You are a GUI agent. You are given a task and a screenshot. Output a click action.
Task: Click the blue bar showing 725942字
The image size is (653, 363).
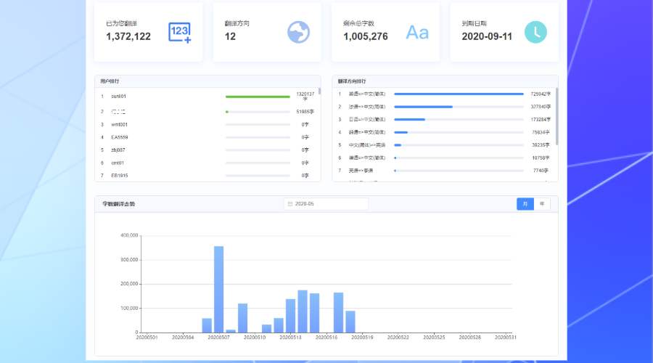pyautogui.click(x=459, y=94)
